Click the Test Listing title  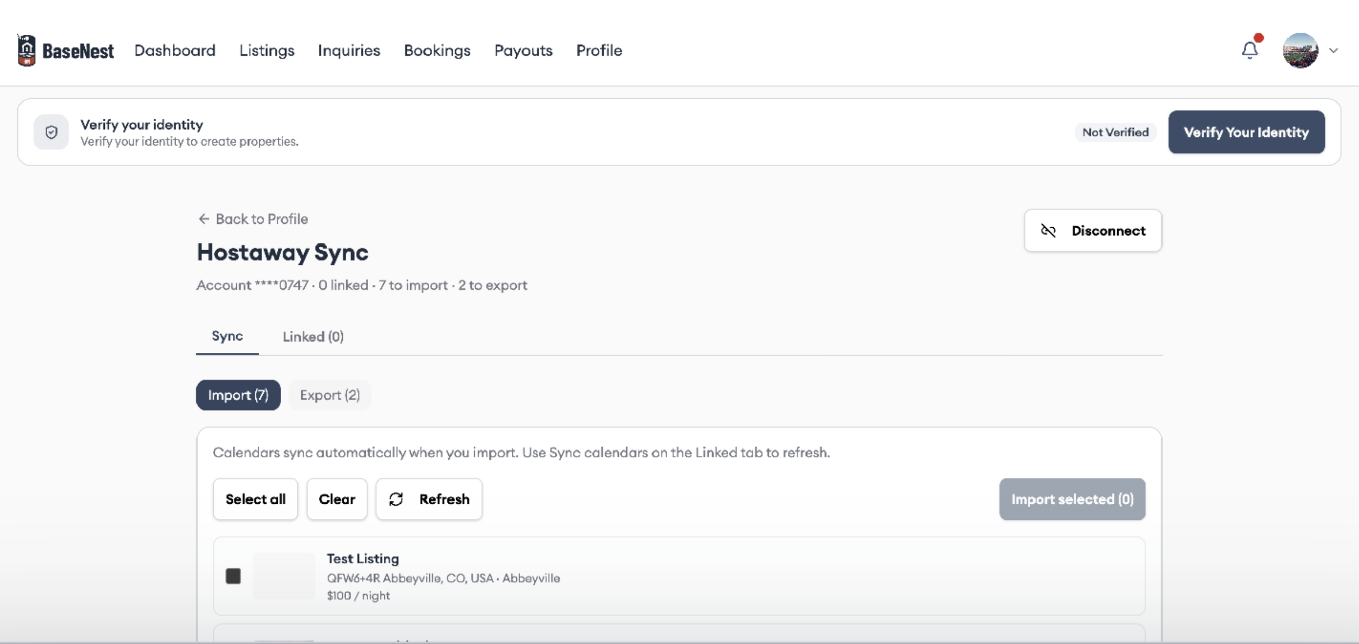pyautogui.click(x=363, y=559)
